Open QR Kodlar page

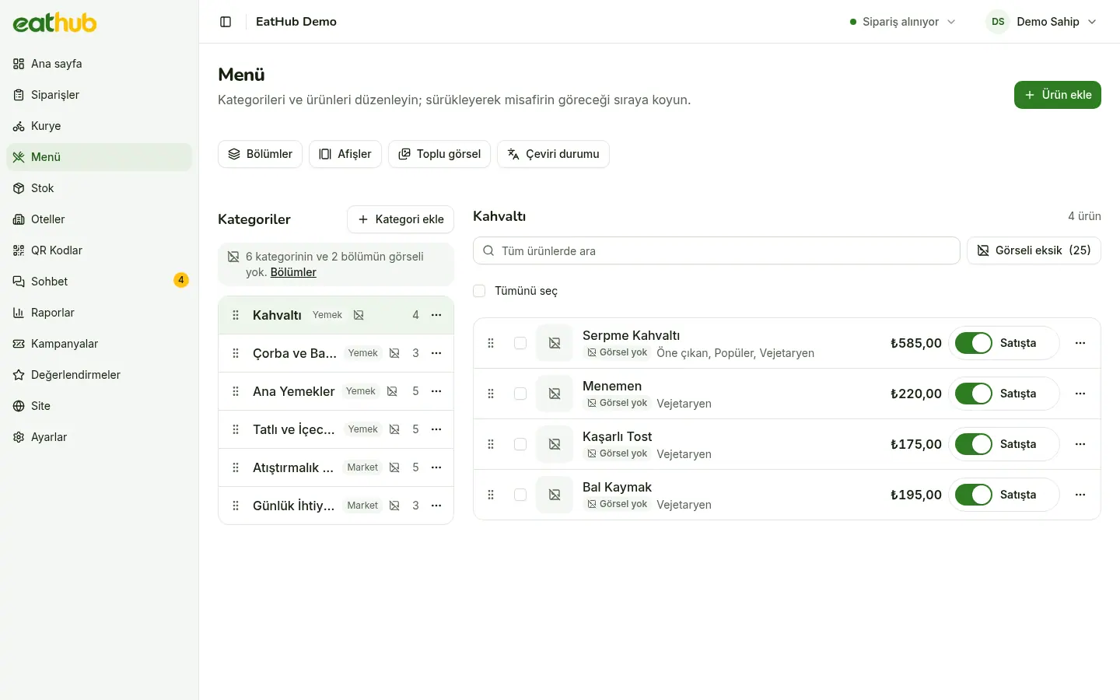[x=99, y=250]
